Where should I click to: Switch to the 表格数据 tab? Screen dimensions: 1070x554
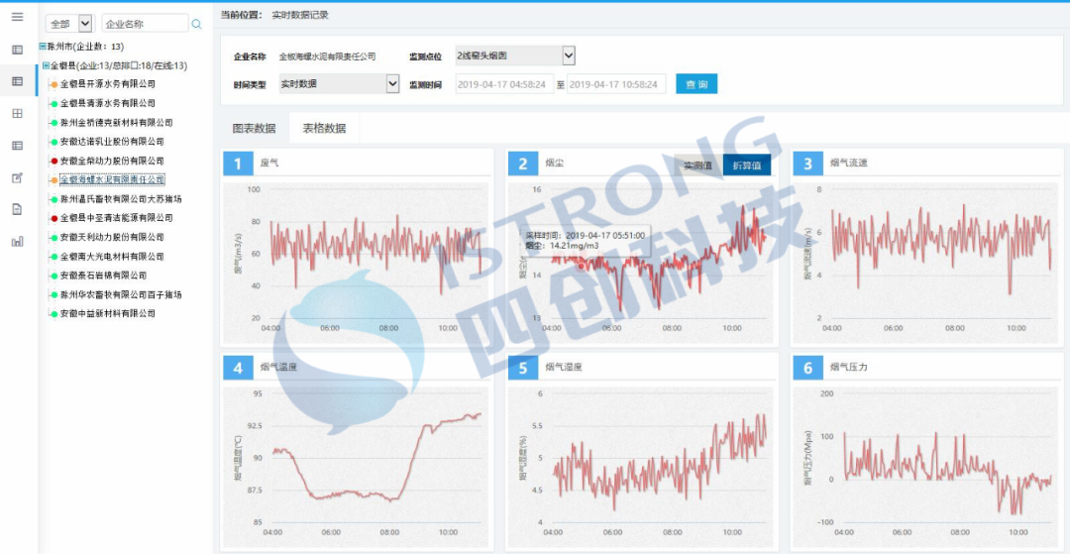pos(325,128)
